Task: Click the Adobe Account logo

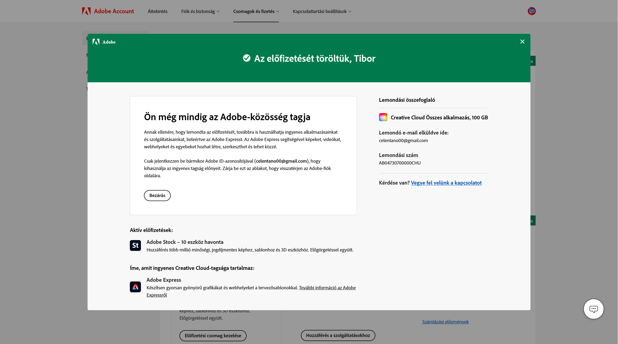Action: pyautogui.click(x=108, y=11)
